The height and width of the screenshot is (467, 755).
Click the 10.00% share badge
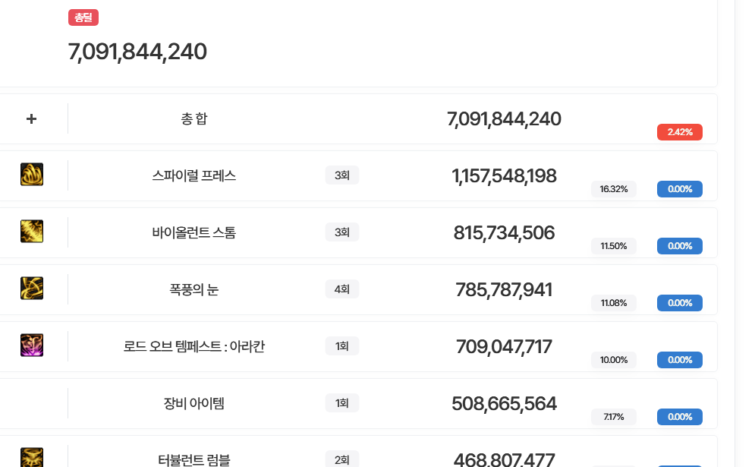pos(614,360)
